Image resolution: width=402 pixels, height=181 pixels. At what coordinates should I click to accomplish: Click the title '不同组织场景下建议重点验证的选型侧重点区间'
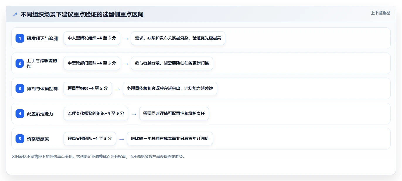82,14
